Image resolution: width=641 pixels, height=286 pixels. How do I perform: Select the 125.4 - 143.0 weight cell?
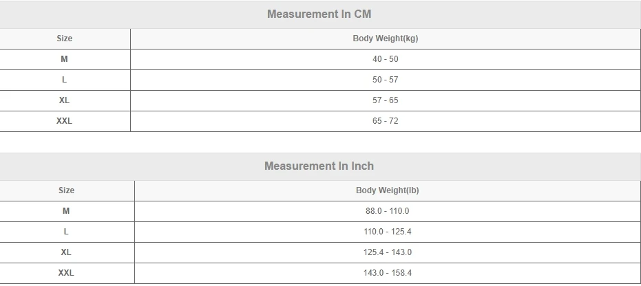[387, 252]
